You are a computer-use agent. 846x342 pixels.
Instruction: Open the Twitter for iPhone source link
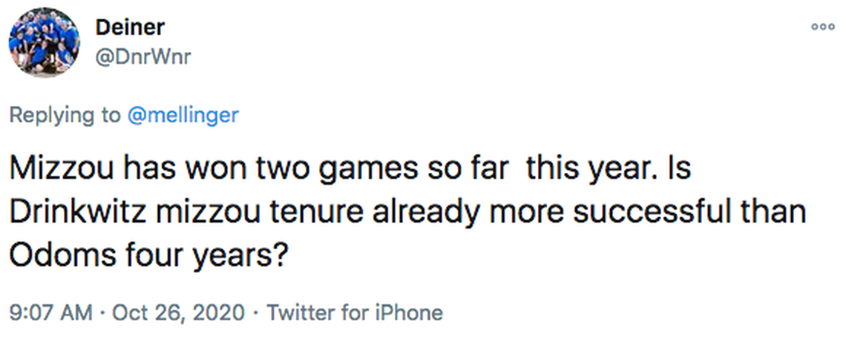(x=355, y=312)
